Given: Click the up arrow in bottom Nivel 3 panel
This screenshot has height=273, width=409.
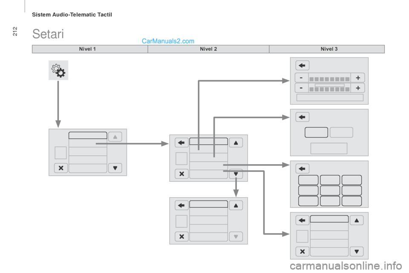Looking at the screenshot, I should click(x=357, y=220).
